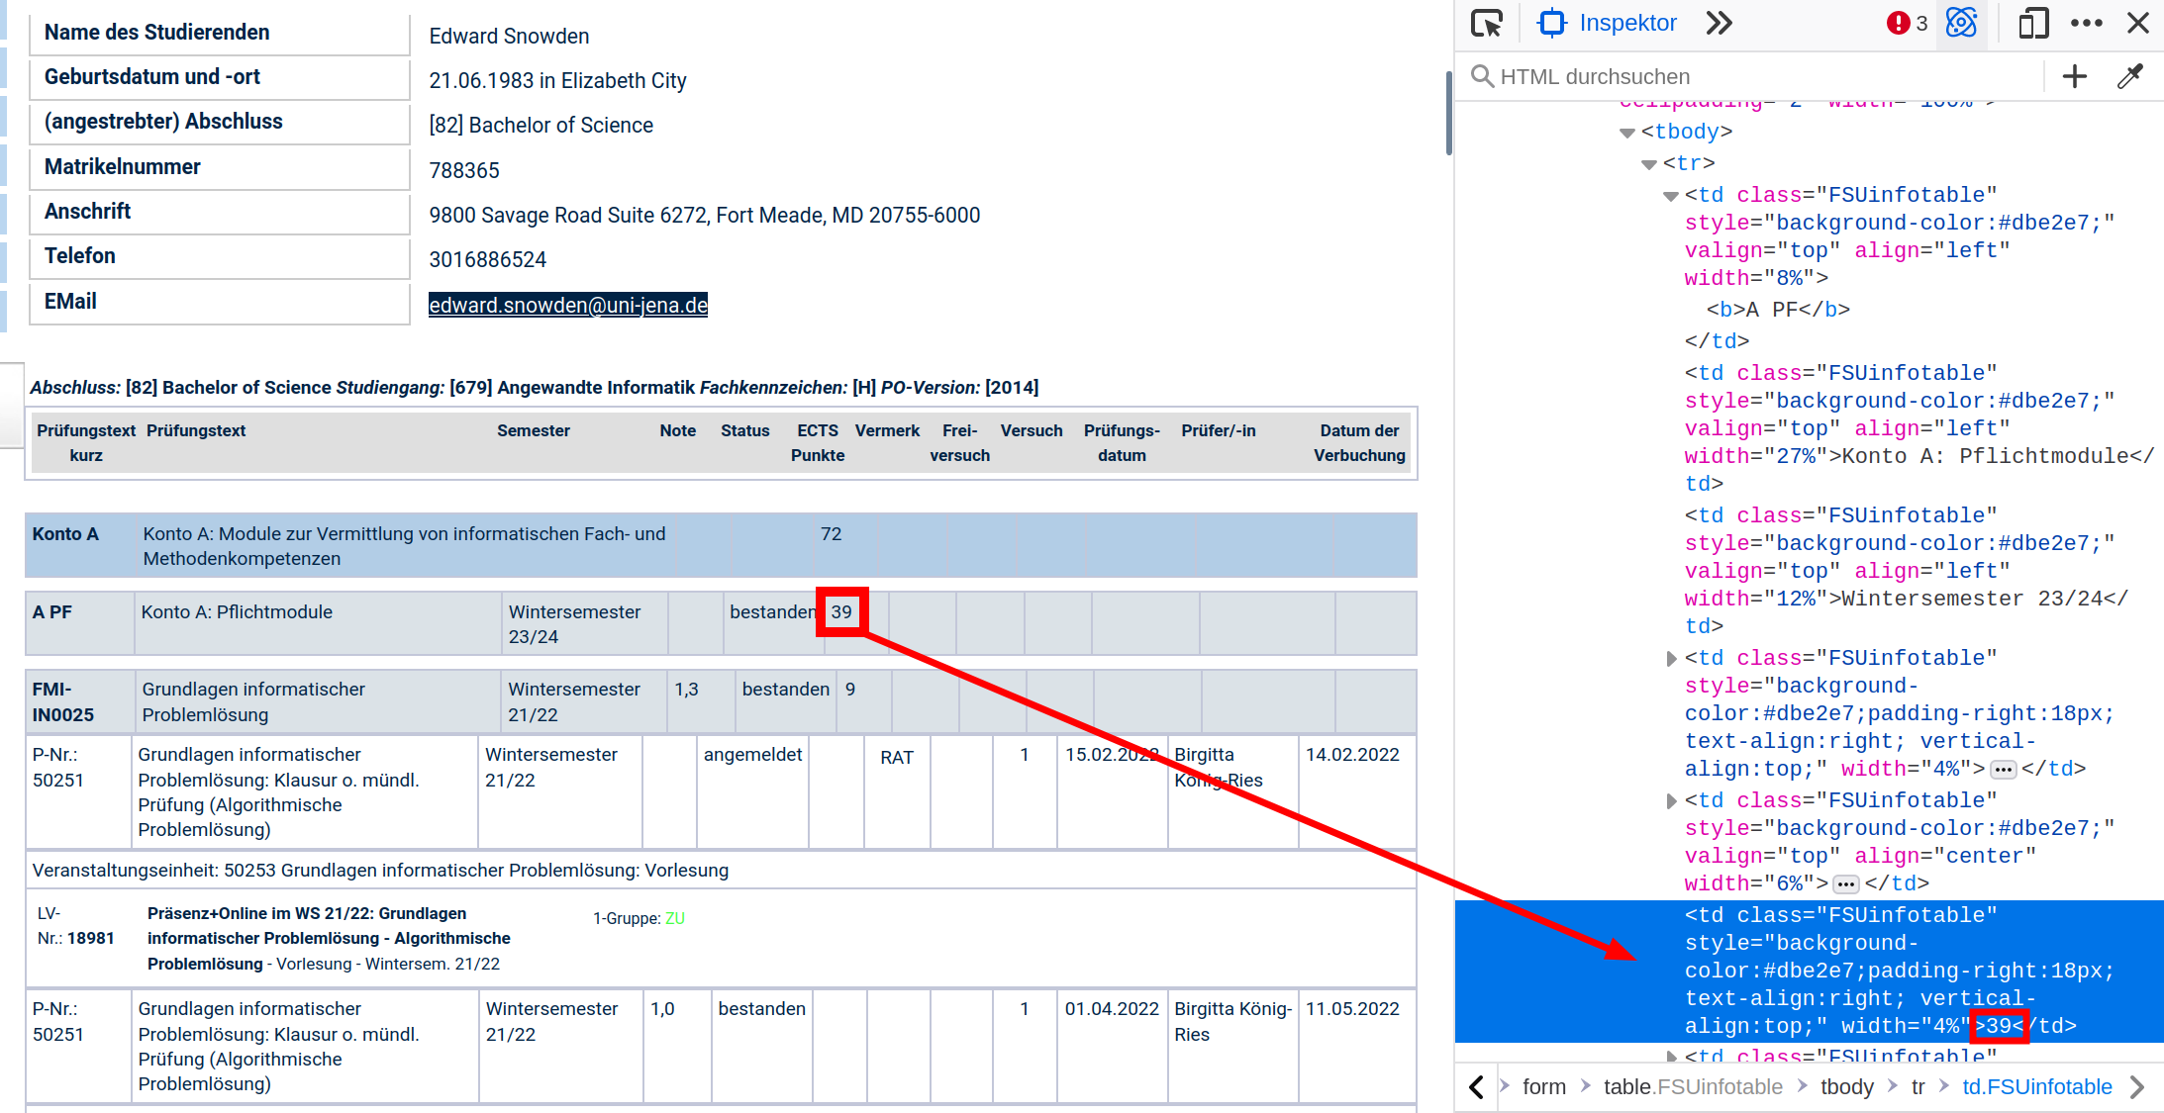The image size is (2164, 1113).
Task: Show more developer tools tabs
Action: [1720, 23]
